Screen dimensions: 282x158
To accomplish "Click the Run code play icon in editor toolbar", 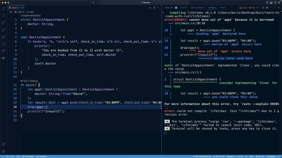I will (x=150, y=8).
